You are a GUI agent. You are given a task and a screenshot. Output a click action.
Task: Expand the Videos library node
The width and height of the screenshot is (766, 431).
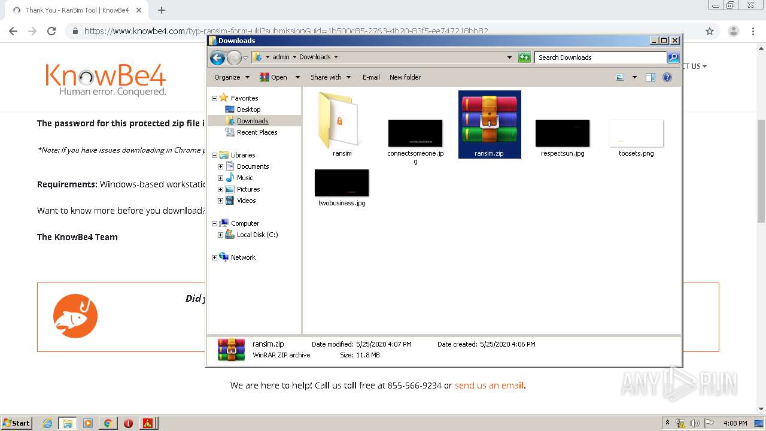pos(220,201)
